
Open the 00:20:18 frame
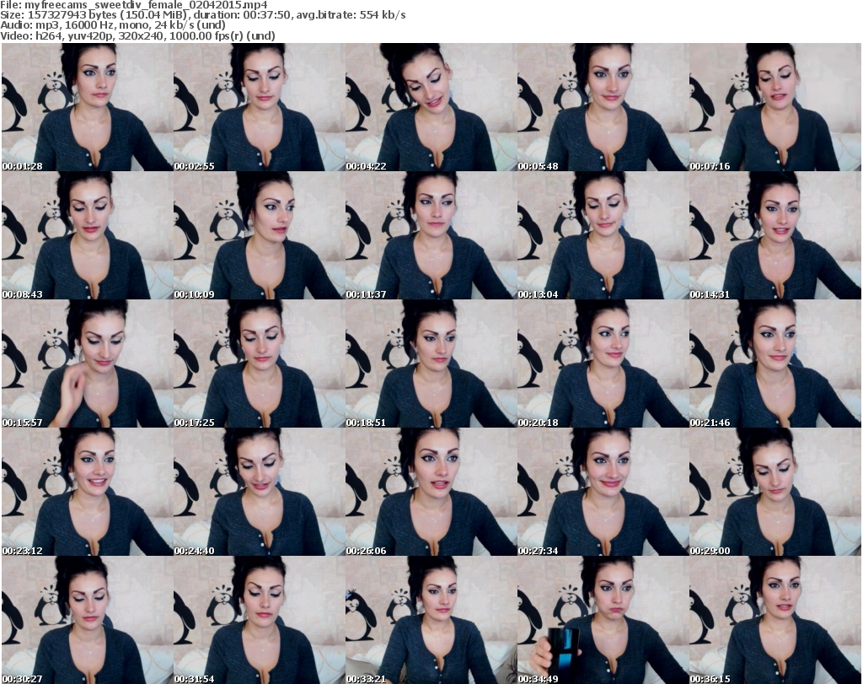click(603, 364)
